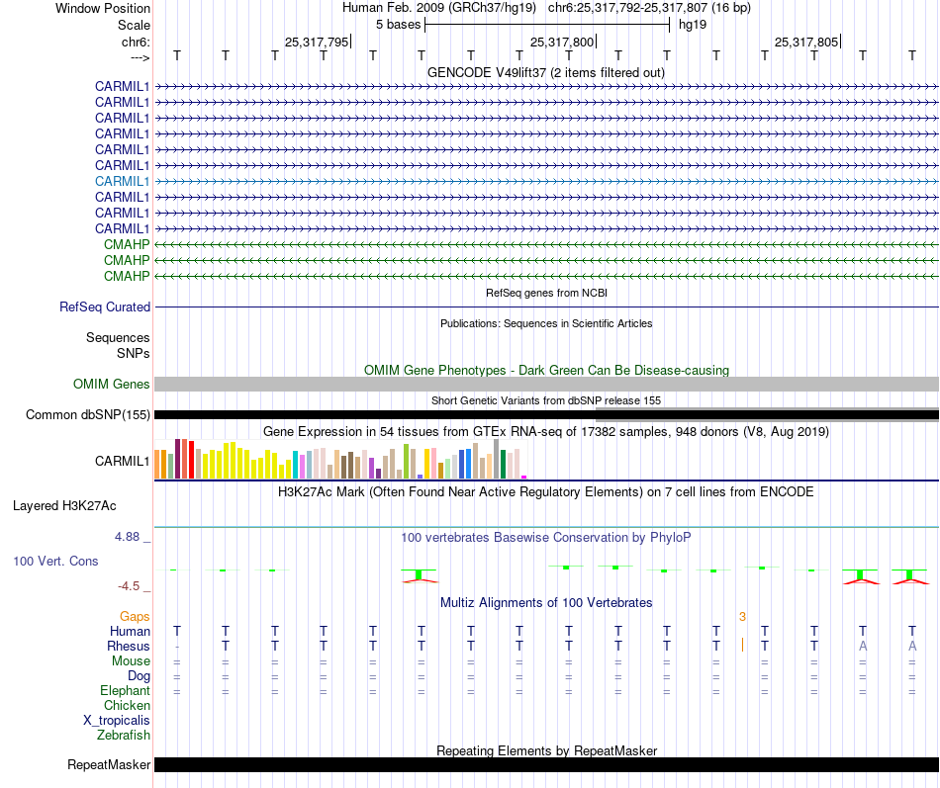Screen dimensions: 940x788
Task: Click the Zebrafish species label
Action: (124, 735)
